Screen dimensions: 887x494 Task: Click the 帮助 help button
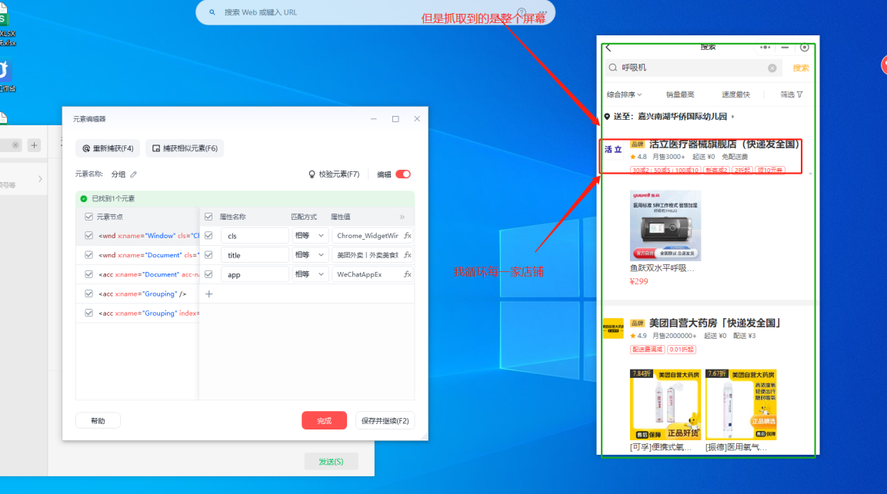98,420
